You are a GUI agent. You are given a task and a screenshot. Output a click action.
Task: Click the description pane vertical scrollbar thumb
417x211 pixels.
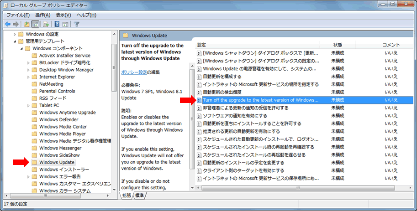[192, 119]
